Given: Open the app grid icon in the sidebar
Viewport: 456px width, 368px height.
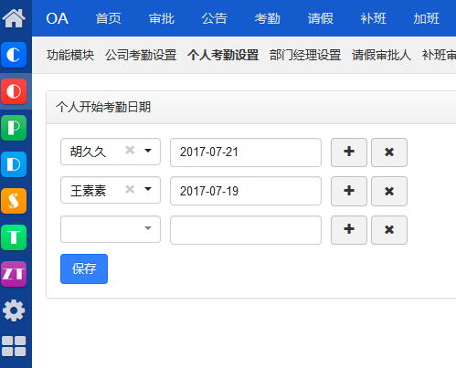Looking at the screenshot, I should [x=14, y=346].
